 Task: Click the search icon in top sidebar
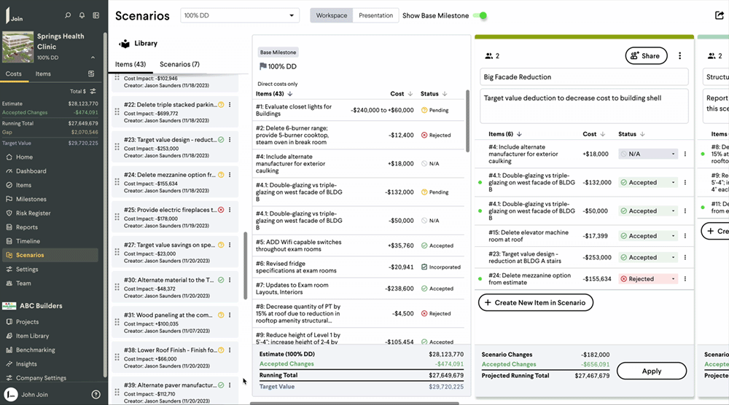tap(68, 15)
